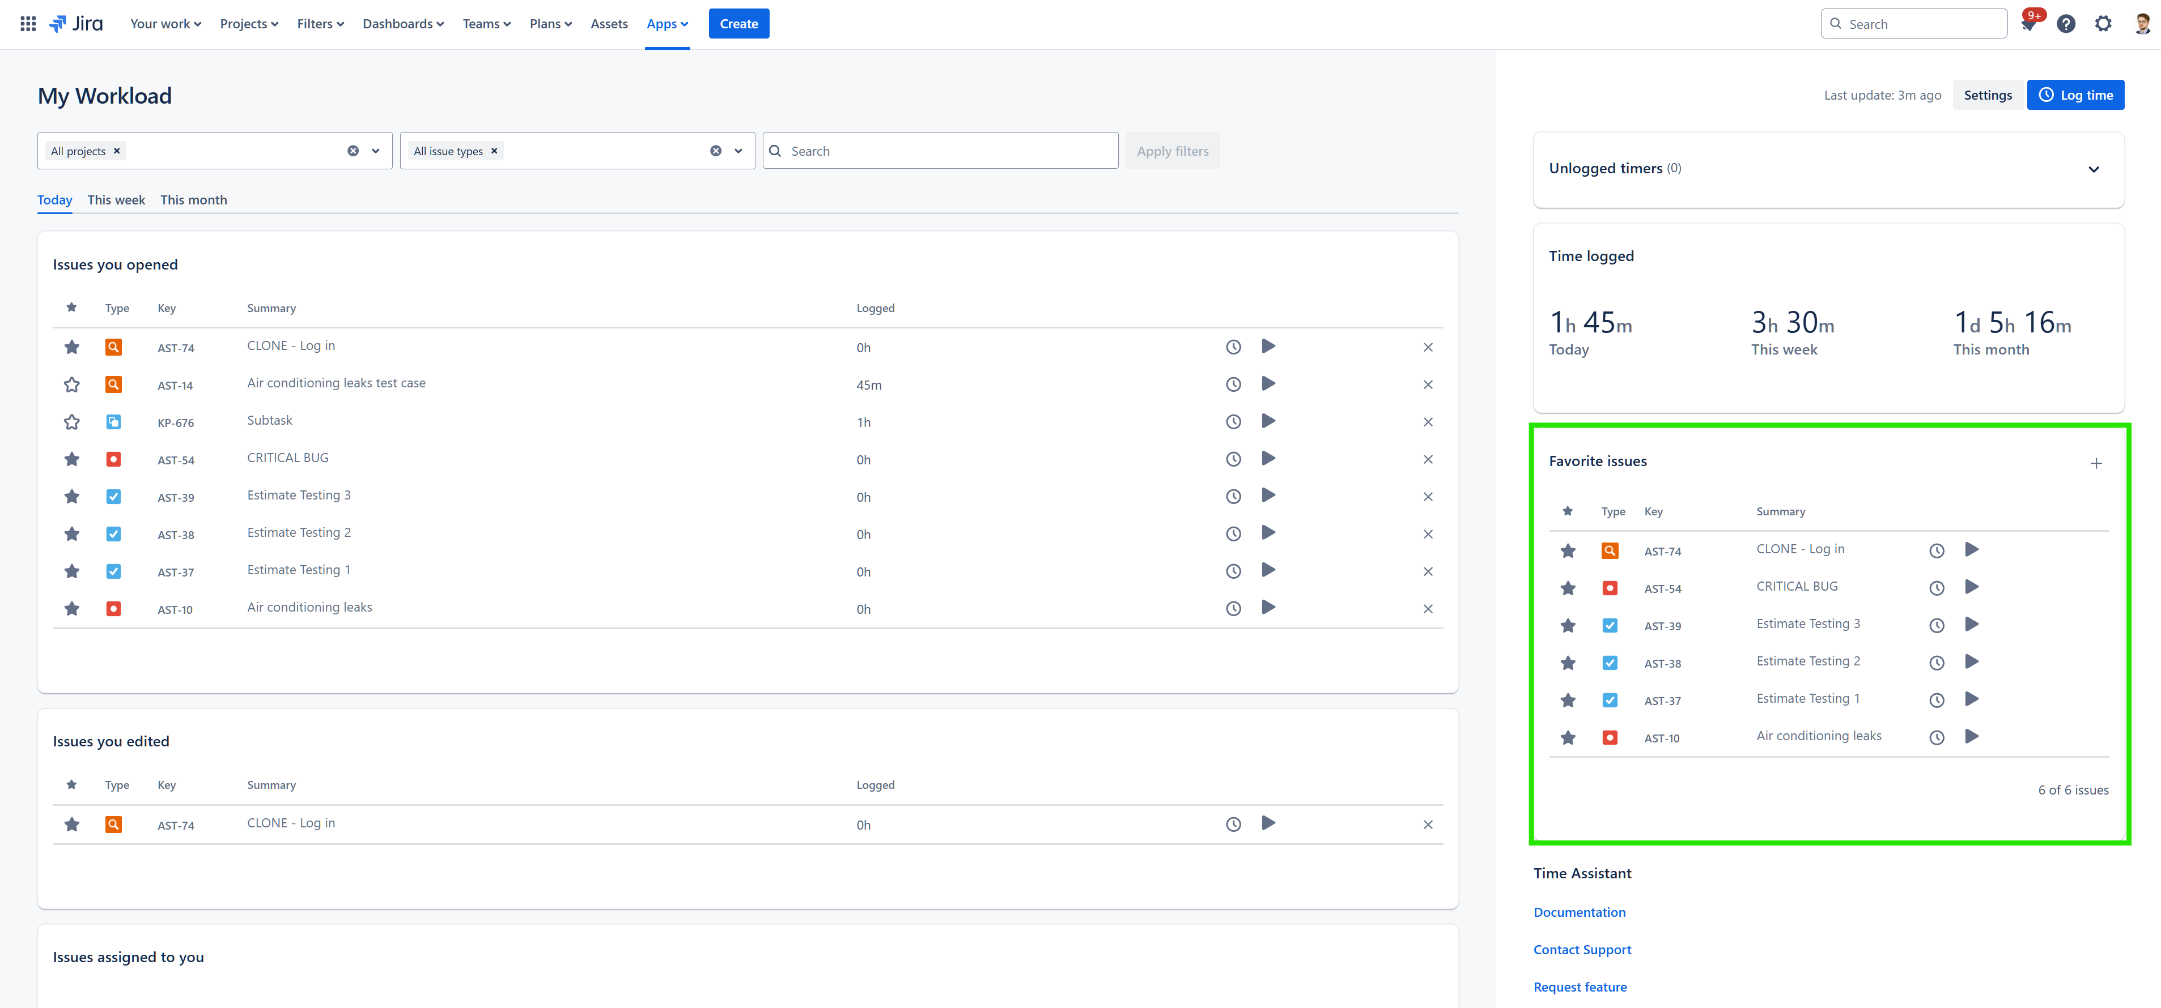
Task: Open the Teams dropdown menu
Action: (487, 23)
